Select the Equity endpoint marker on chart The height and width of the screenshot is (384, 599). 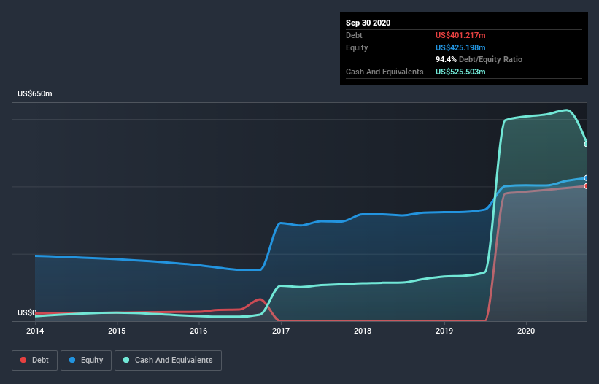click(587, 178)
